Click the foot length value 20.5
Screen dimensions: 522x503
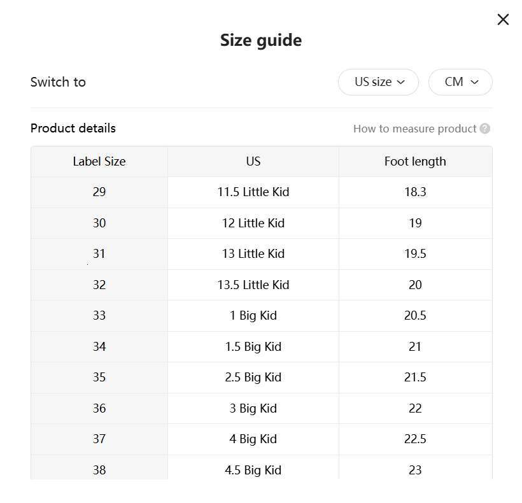tap(414, 315)
